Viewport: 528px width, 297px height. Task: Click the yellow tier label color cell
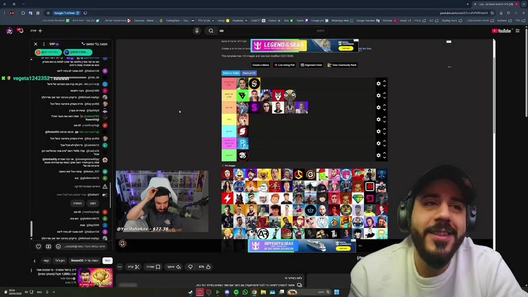pos(229,119)
